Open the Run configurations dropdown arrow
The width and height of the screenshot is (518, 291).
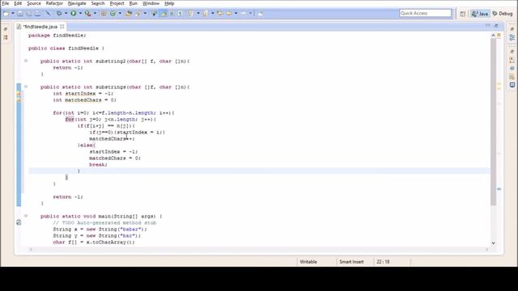80,13
